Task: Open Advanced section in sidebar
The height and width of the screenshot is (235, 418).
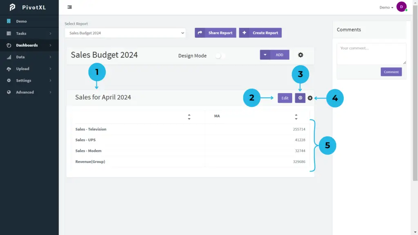Action: click(29, 92)
